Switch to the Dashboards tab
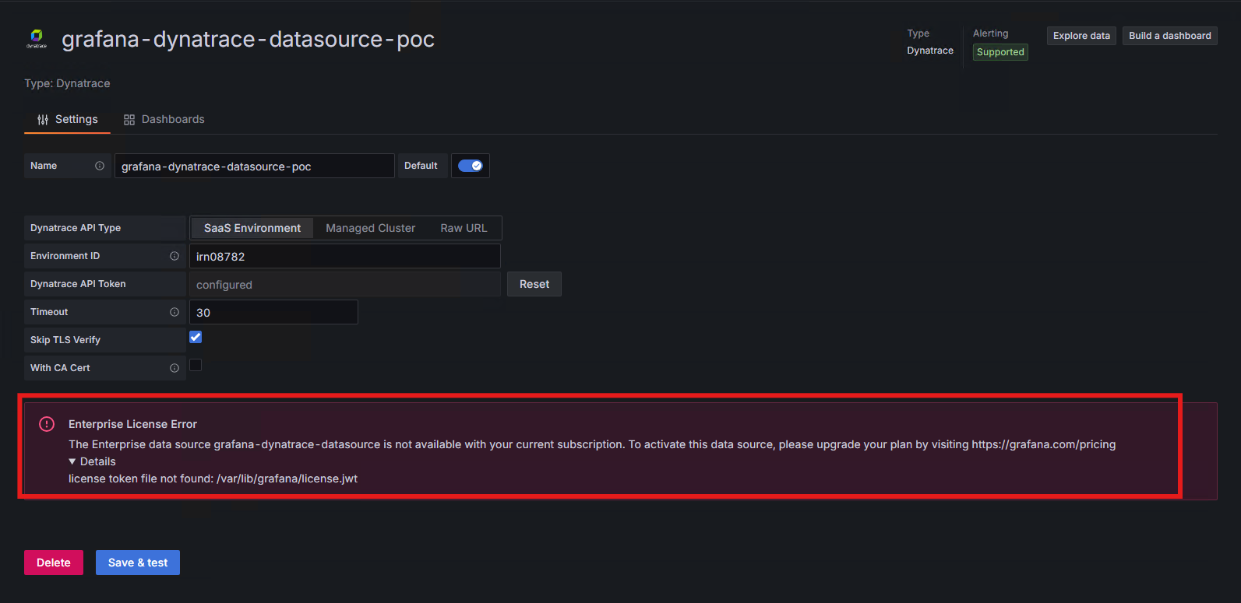 click(164, 119)
